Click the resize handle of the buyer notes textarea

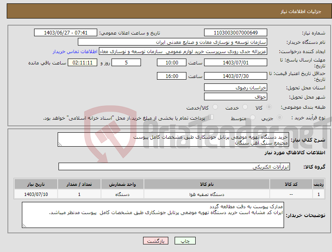(24, 225)
